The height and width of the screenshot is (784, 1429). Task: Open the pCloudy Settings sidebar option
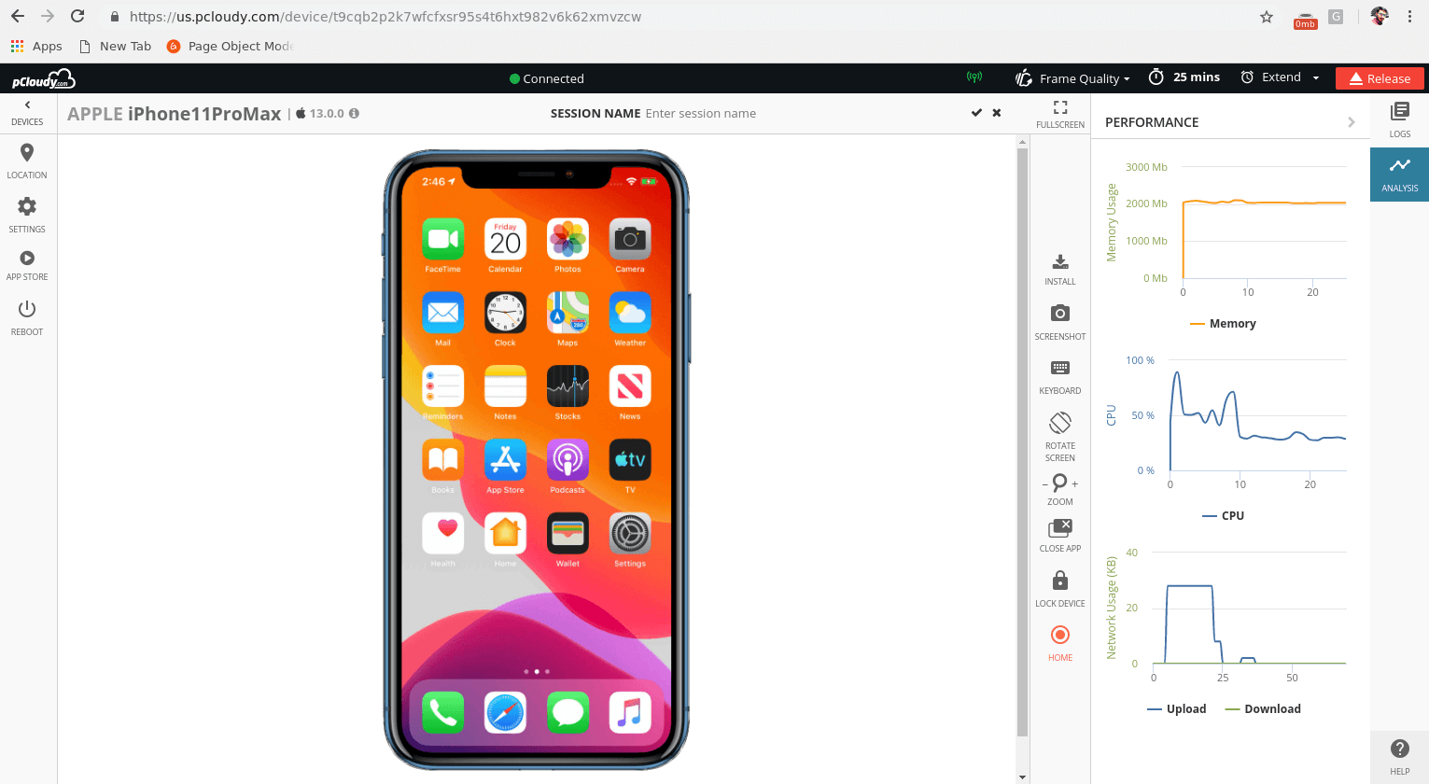pos(27,215)
